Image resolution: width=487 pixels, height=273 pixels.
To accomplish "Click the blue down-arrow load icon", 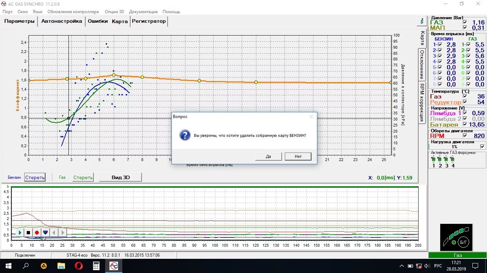I will [x=45, y=232].
